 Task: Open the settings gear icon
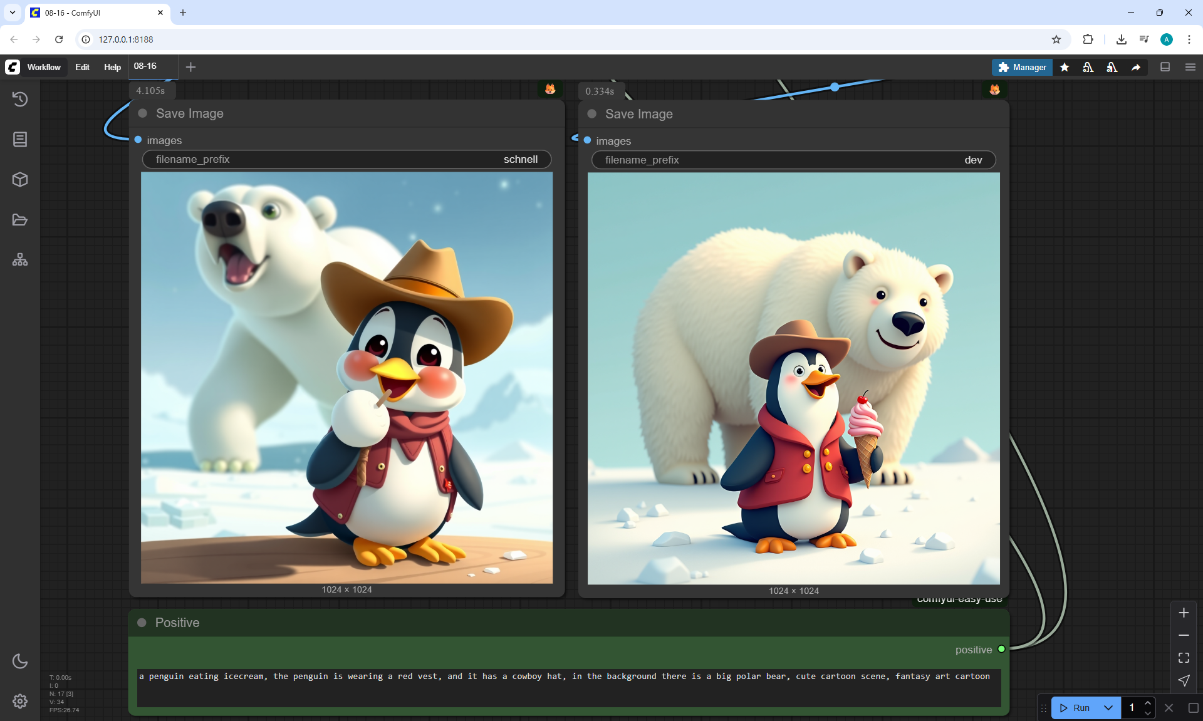pyautogui.click(x=20, y=701)
